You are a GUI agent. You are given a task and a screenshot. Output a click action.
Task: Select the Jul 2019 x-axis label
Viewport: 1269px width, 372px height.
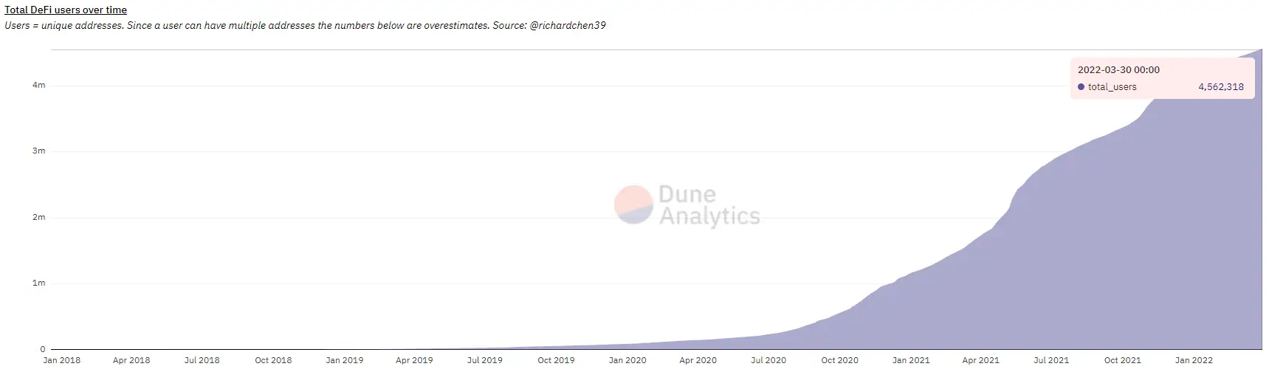coord(485,360)
